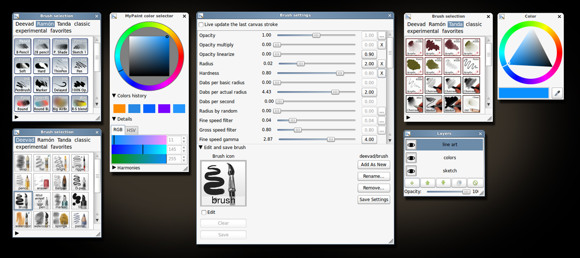
Task: Move layer up with the up arrow
Action: click(x=427, y=183)
